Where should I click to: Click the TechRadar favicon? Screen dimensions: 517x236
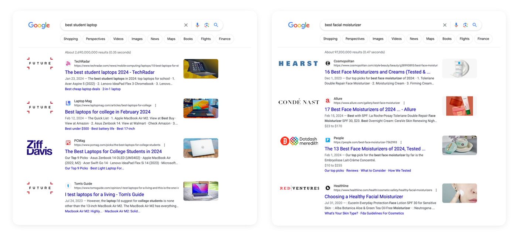coord(68,63)
